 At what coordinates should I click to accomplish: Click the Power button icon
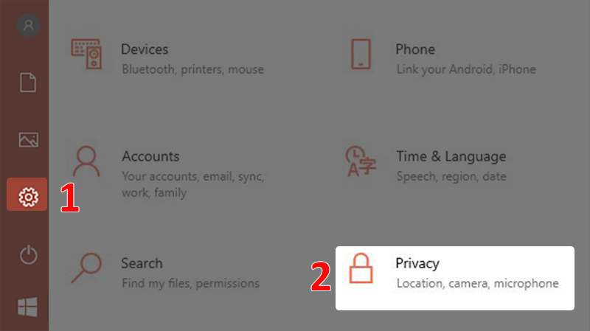28,255
